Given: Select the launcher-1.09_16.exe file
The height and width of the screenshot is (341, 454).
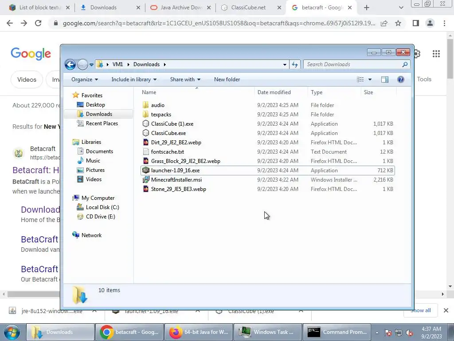Looking at the screenshot, I should (267, 170).
